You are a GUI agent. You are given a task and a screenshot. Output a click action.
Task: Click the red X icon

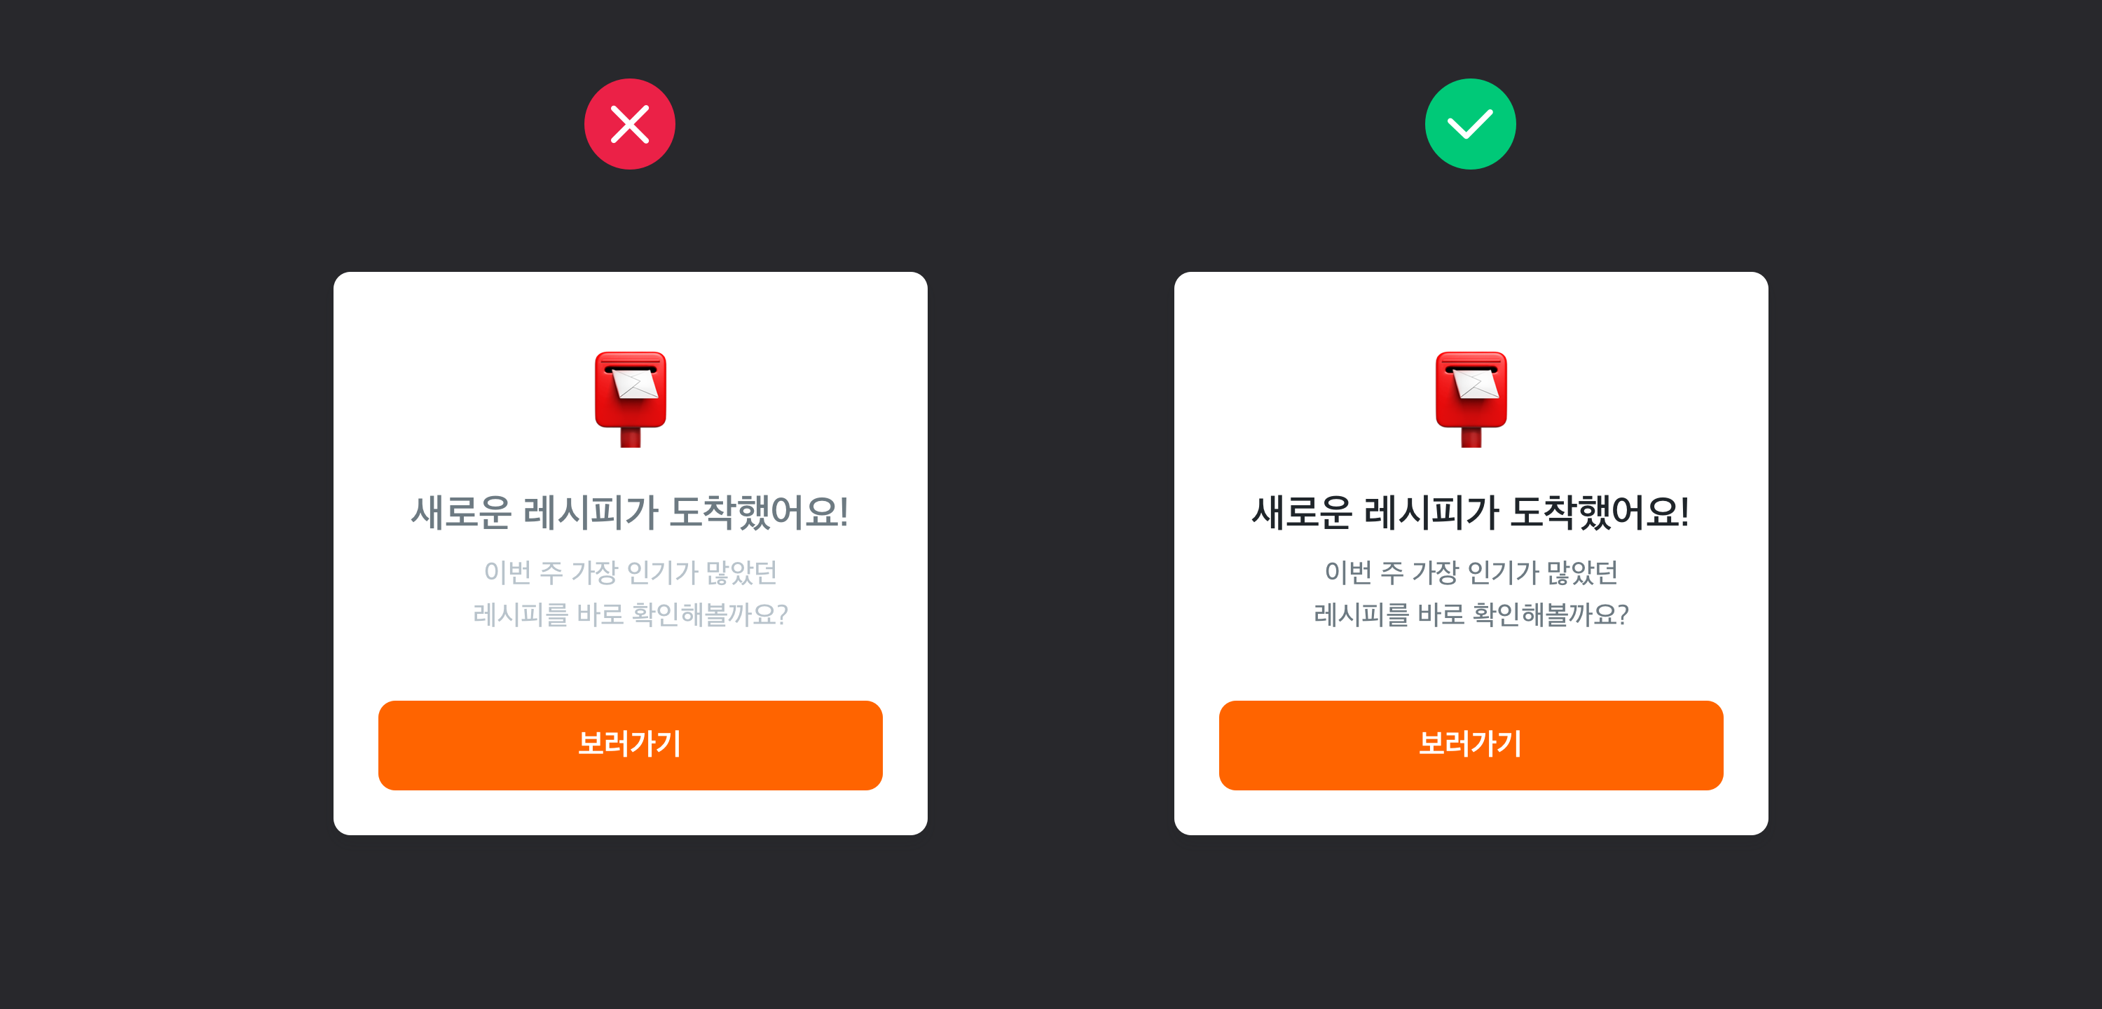coord(629,124)
